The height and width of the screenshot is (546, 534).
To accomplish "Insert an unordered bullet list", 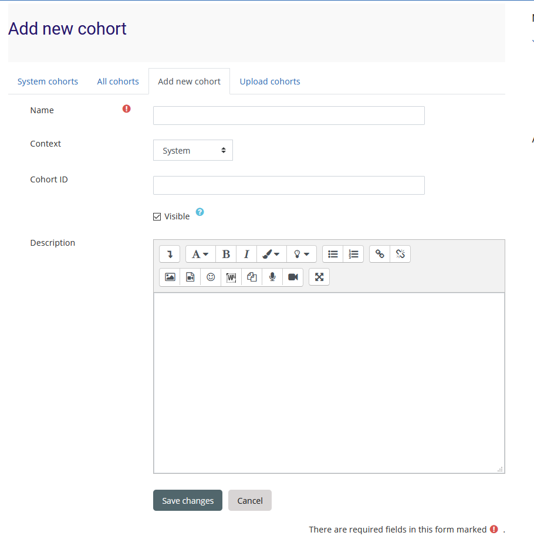I will tap(333, 254).
